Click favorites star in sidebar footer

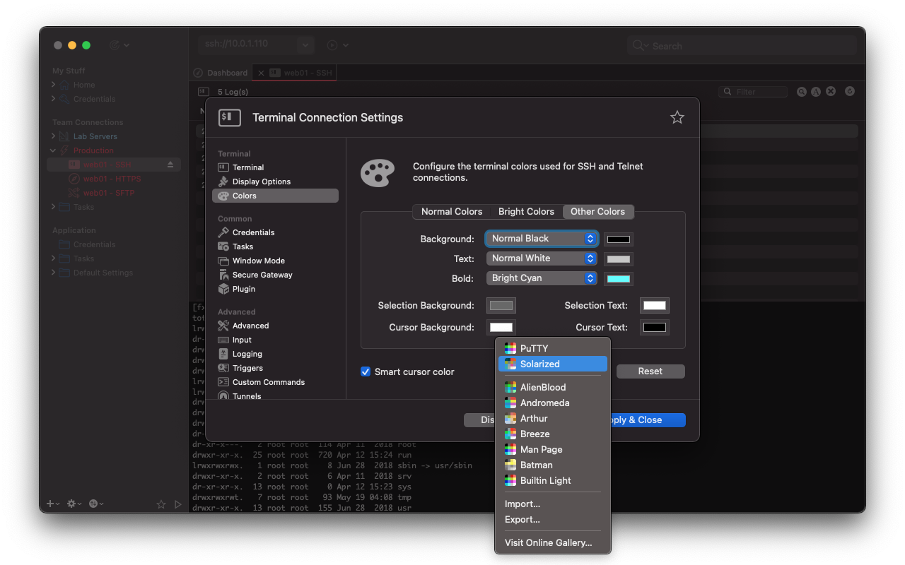[x=161, y=504]
